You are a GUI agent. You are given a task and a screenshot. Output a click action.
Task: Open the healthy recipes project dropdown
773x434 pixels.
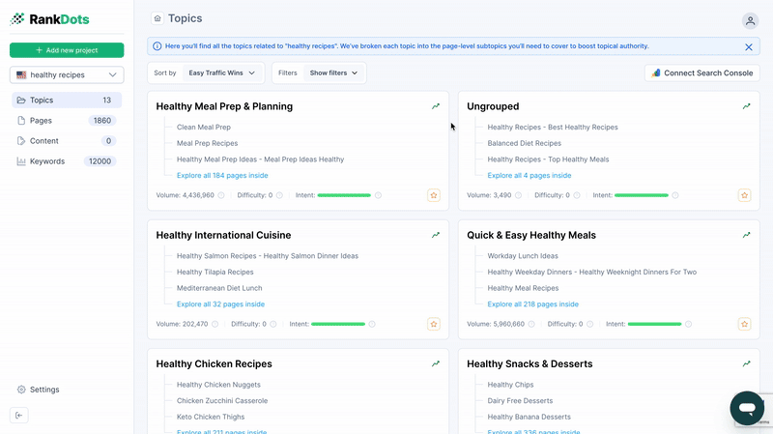[x=67, y=74]
